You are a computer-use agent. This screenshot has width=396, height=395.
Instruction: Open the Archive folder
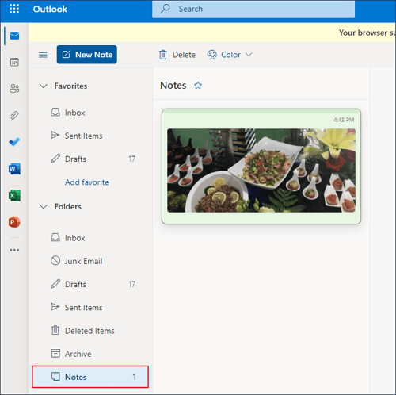click(90, 354)
